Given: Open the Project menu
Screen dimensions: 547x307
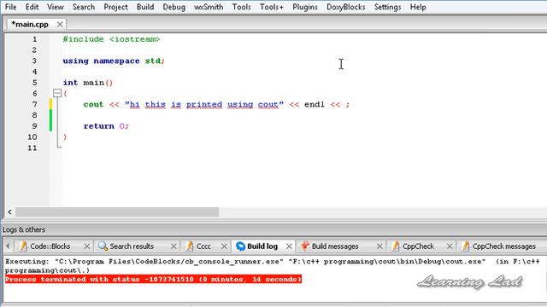Looking at the screenshot, I should click(115, 7).
